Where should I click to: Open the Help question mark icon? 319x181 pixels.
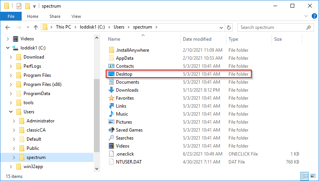314,16
